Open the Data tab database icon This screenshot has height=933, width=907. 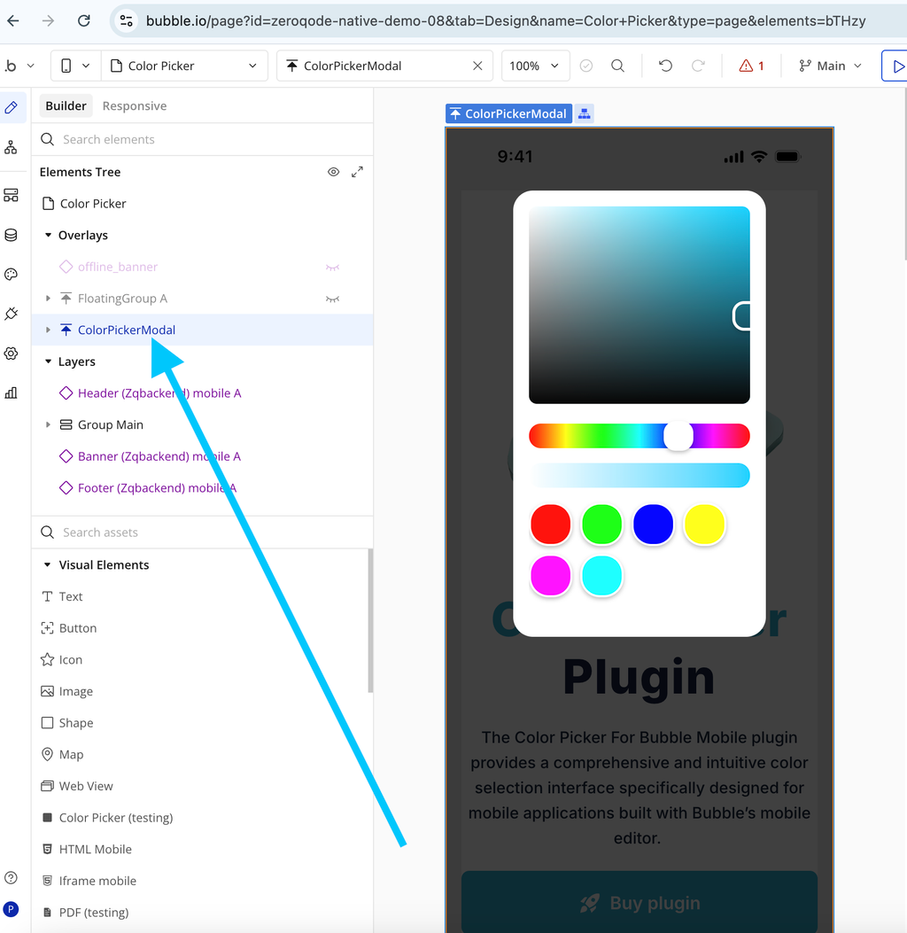pos(11,235)
